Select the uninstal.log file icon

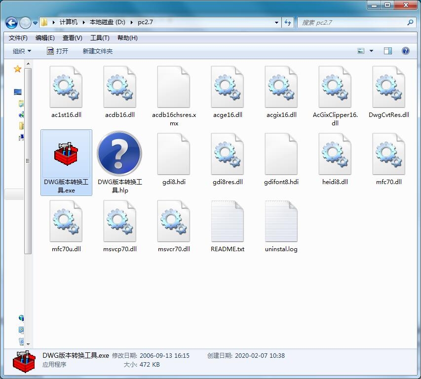tap(281, 221)
